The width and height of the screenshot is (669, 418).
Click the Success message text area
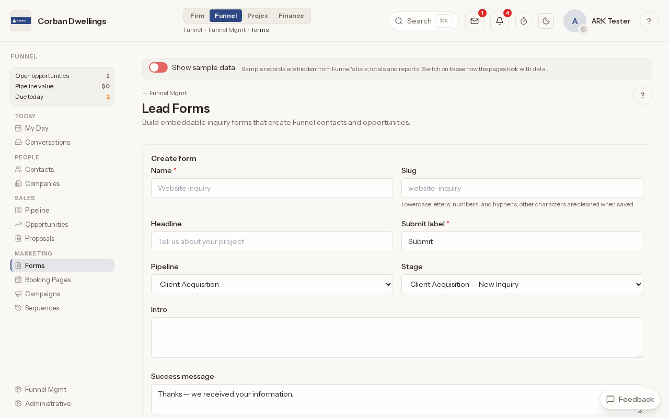(x=397, y=399)
